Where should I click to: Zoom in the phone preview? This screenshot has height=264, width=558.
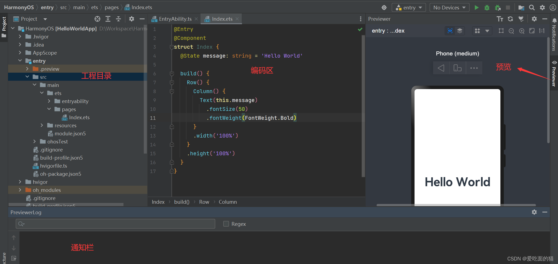(522, 31)
